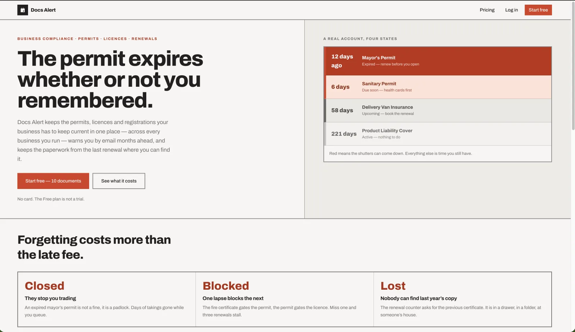Select the Product Liability Cover row
The height and width of the screenshot is (332, 575).
[x=438, y=134]
